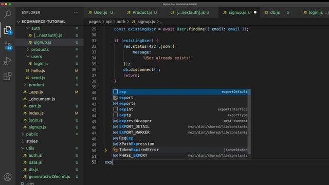Choose 'expressWrapper' next-connect suggestion
The image size is (329, 185).
tap(180, 121)
